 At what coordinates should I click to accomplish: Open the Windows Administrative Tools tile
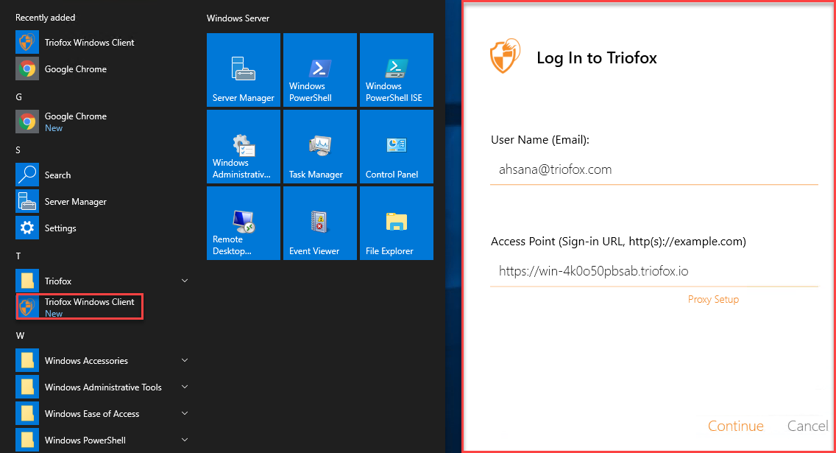click(244, 147)
